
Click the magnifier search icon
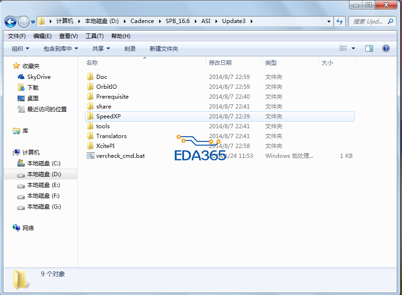[x=390, y=21]
